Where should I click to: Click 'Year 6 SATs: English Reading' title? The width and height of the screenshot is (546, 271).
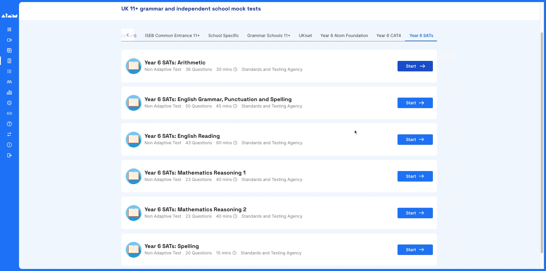coord(182,136)
